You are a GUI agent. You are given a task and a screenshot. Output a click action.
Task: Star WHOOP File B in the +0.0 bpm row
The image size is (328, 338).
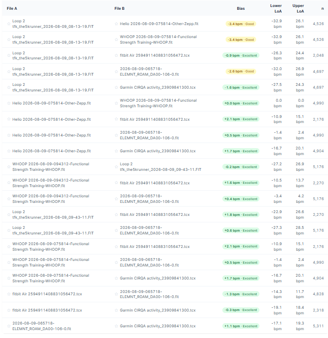click(116, 103)
